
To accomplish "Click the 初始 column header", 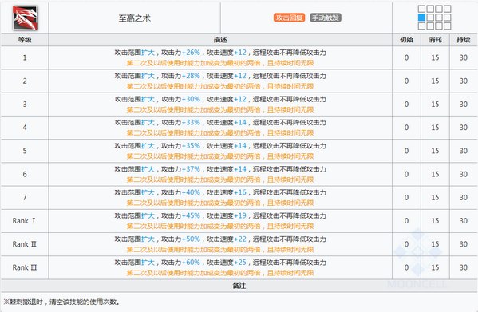I will (406, 40).
